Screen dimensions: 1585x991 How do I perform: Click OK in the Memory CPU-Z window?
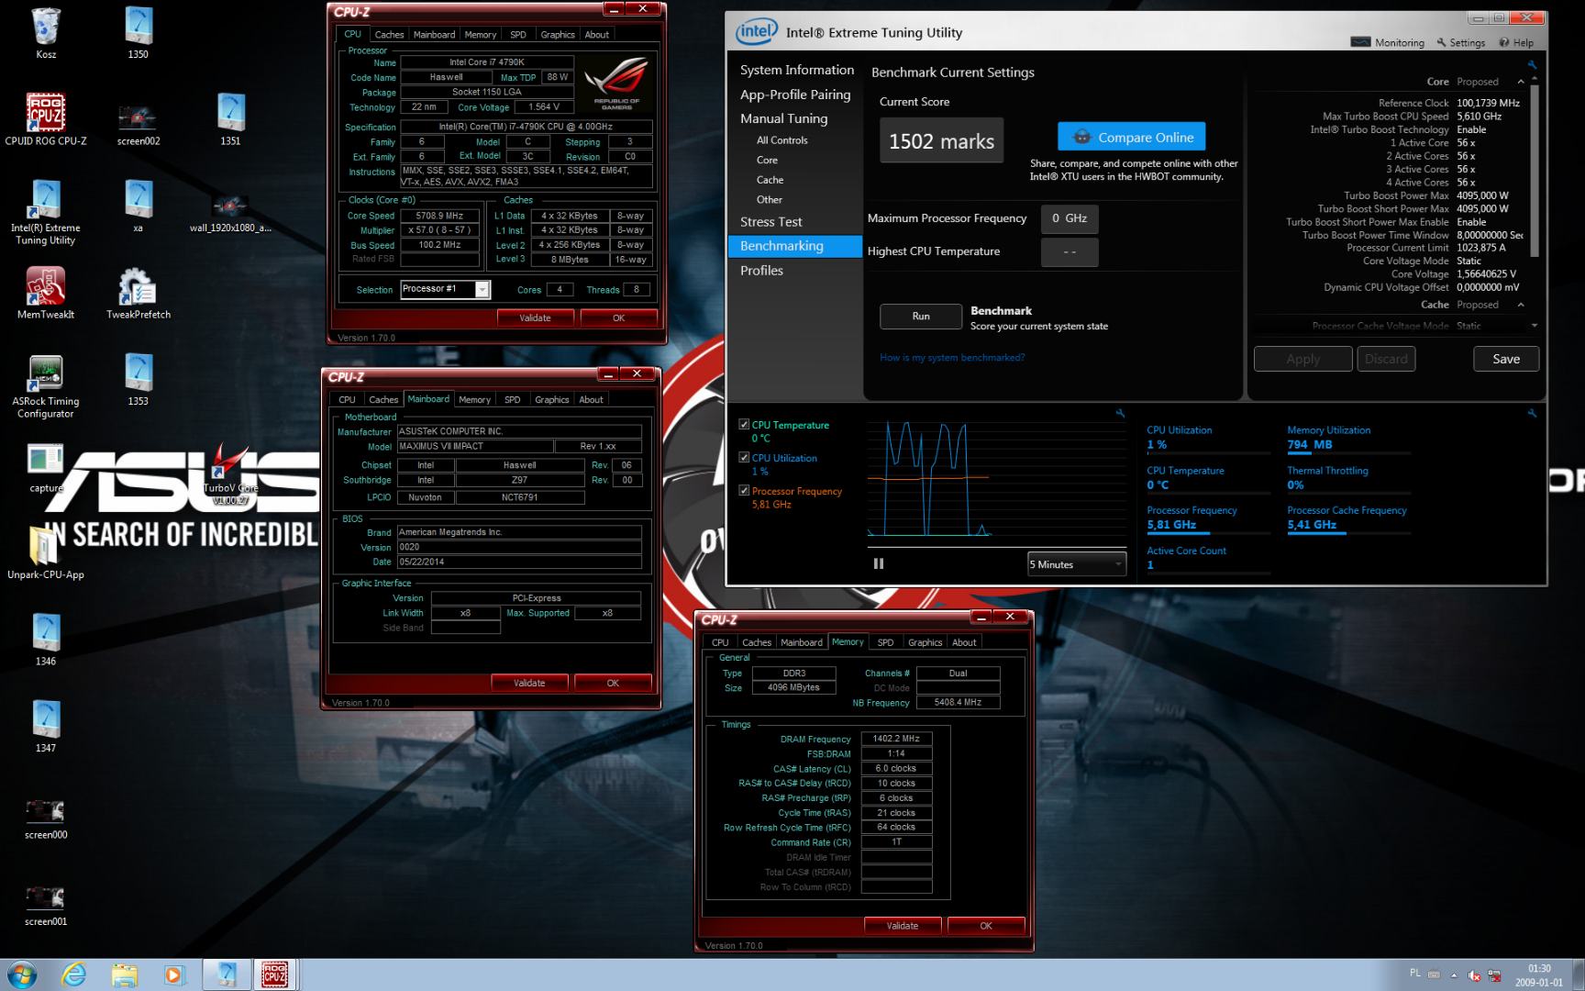coord(986,926)
